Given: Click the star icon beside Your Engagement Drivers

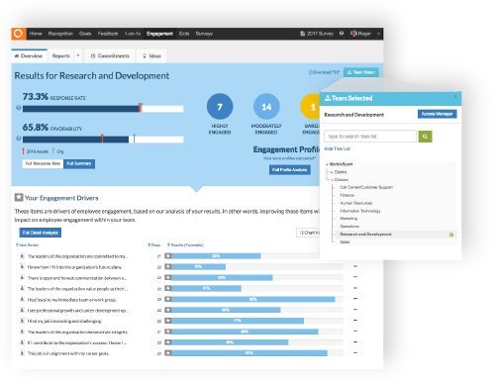Looking at the screenshot, I should 19,198.
